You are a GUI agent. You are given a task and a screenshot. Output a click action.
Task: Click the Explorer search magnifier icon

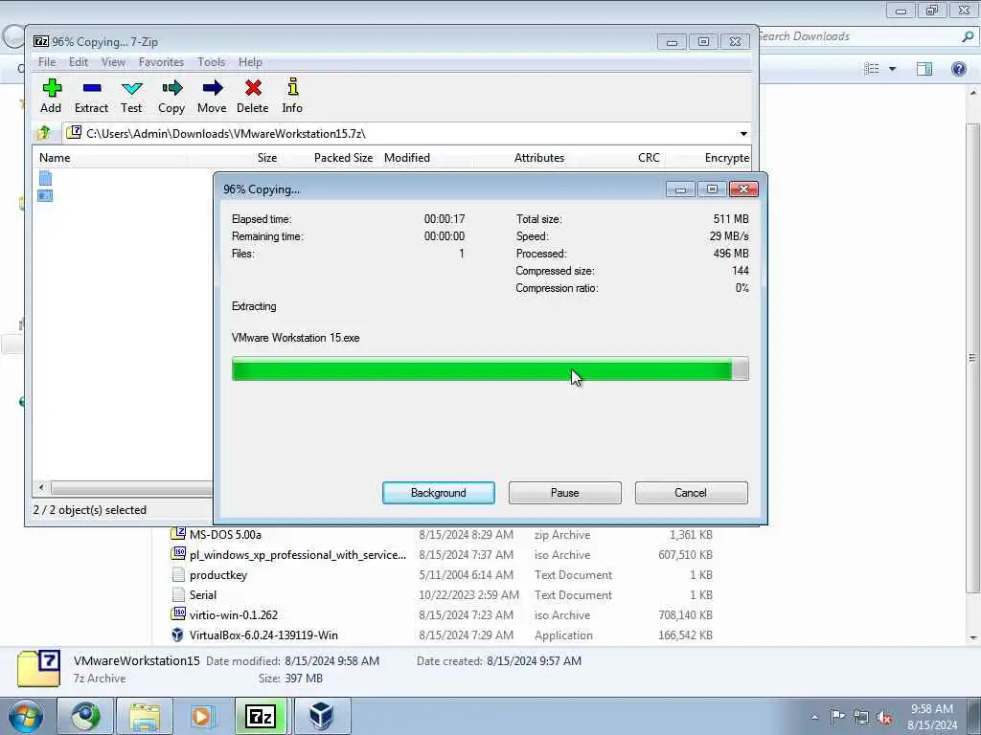click(968, 36)
